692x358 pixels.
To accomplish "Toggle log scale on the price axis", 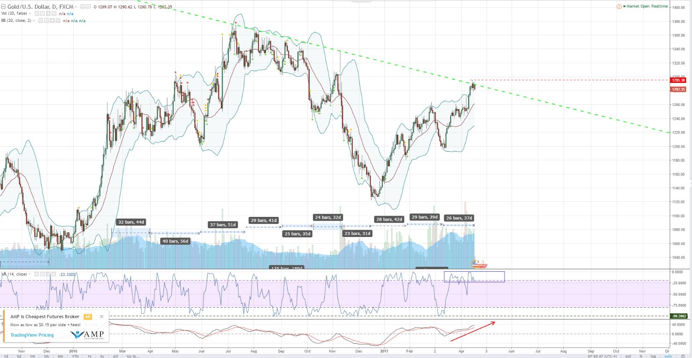I will pos(653,356).
